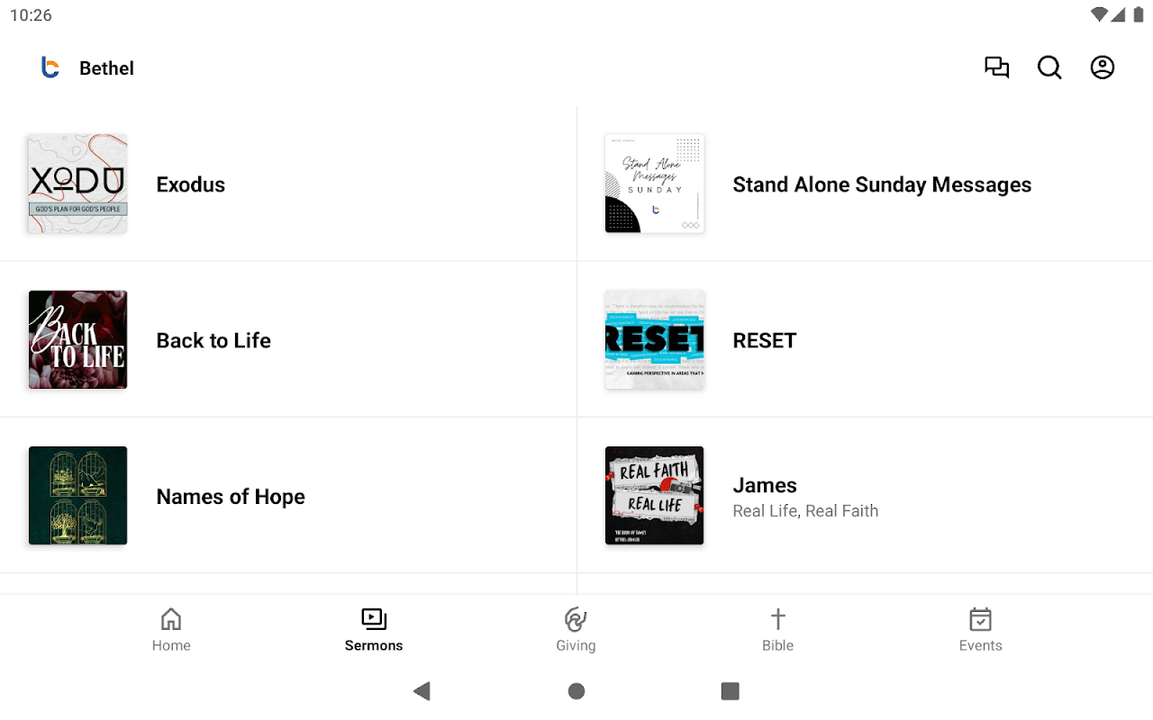This screenshot has width=1153, height=720.
Task: Open the Exodus series thumbnail
Action: point(77,184)
